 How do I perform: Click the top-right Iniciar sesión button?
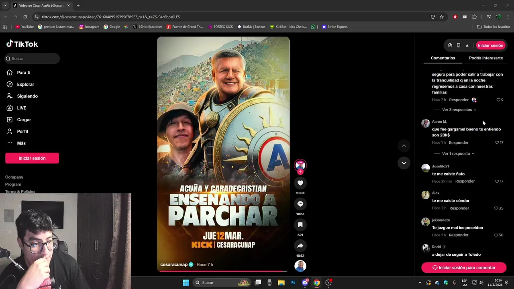[x=490, y=45]
